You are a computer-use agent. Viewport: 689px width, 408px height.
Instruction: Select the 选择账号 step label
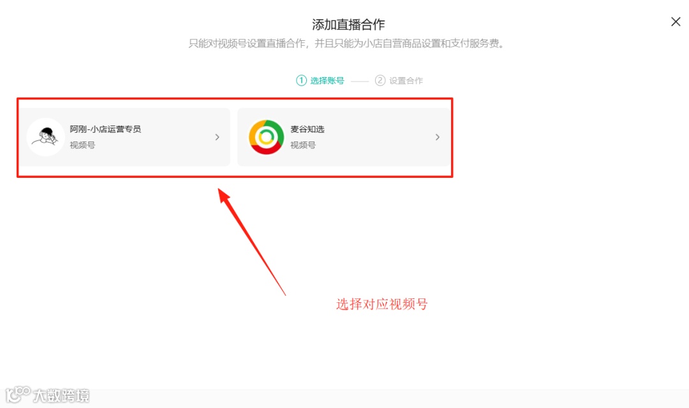[327, 80]
